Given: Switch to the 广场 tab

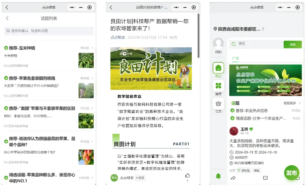Looking at the screenshot, I should [x=235, y=58].
